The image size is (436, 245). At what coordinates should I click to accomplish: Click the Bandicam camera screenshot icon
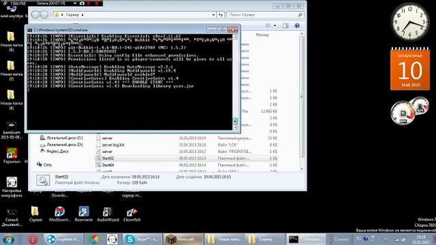tap(82, 3)
